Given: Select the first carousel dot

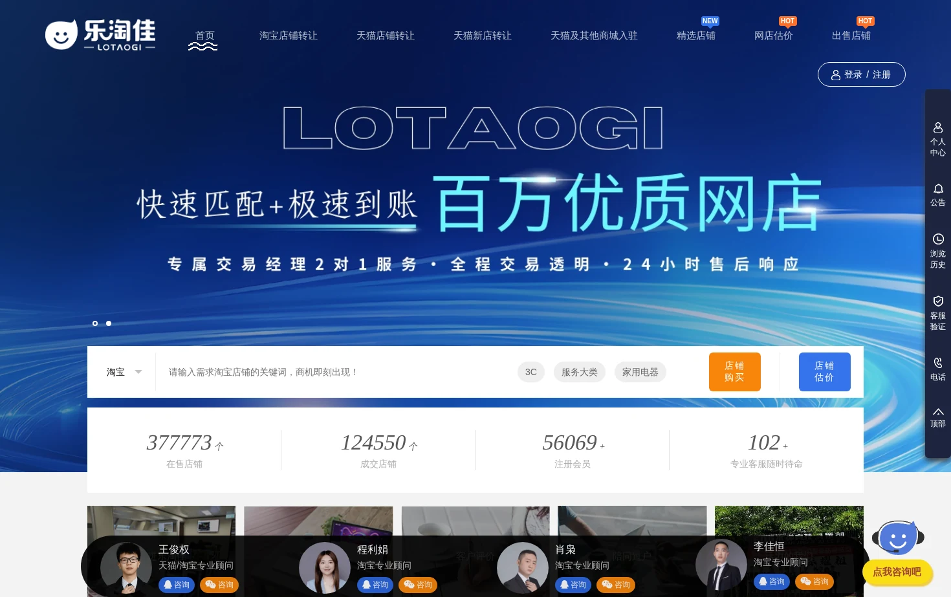Looking at the screenshot, I should 95,323.
